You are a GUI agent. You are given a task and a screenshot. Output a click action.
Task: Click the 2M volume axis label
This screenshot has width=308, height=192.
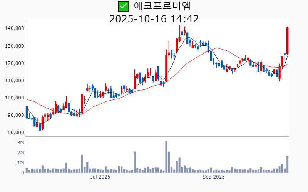21,153
